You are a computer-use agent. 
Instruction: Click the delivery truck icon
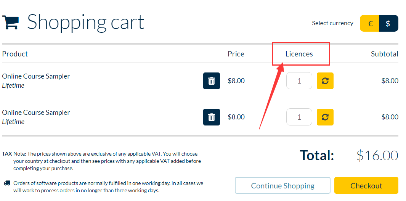click(x=7, y=183)
